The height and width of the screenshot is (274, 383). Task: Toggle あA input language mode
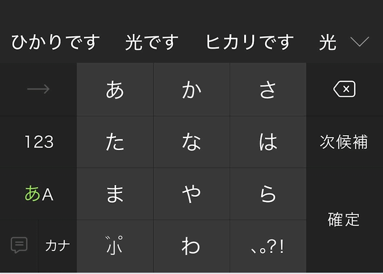click(39, 194)
